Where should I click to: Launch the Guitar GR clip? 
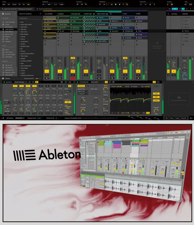pos(50,21)
